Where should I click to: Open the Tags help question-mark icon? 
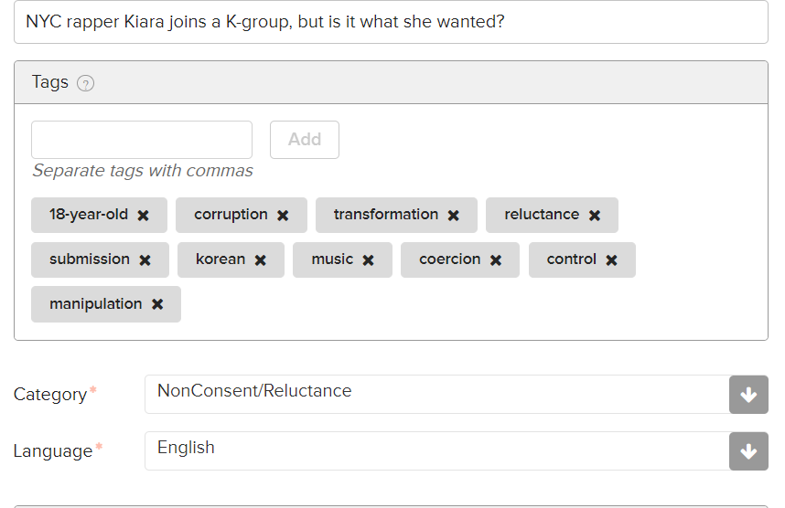coord(86,83)
